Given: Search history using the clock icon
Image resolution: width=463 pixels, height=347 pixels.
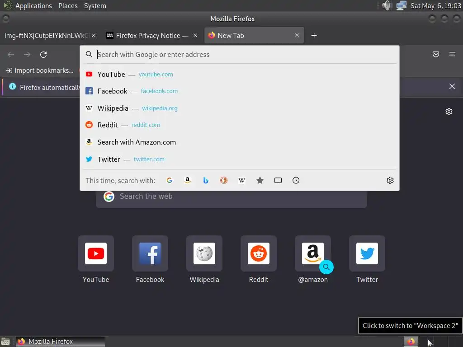Looking at the screenshot, I should [296, 180].
